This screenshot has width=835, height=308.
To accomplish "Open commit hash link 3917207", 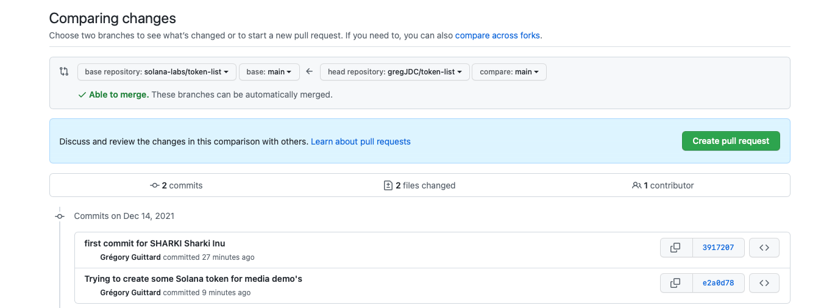I will (718, 248).
